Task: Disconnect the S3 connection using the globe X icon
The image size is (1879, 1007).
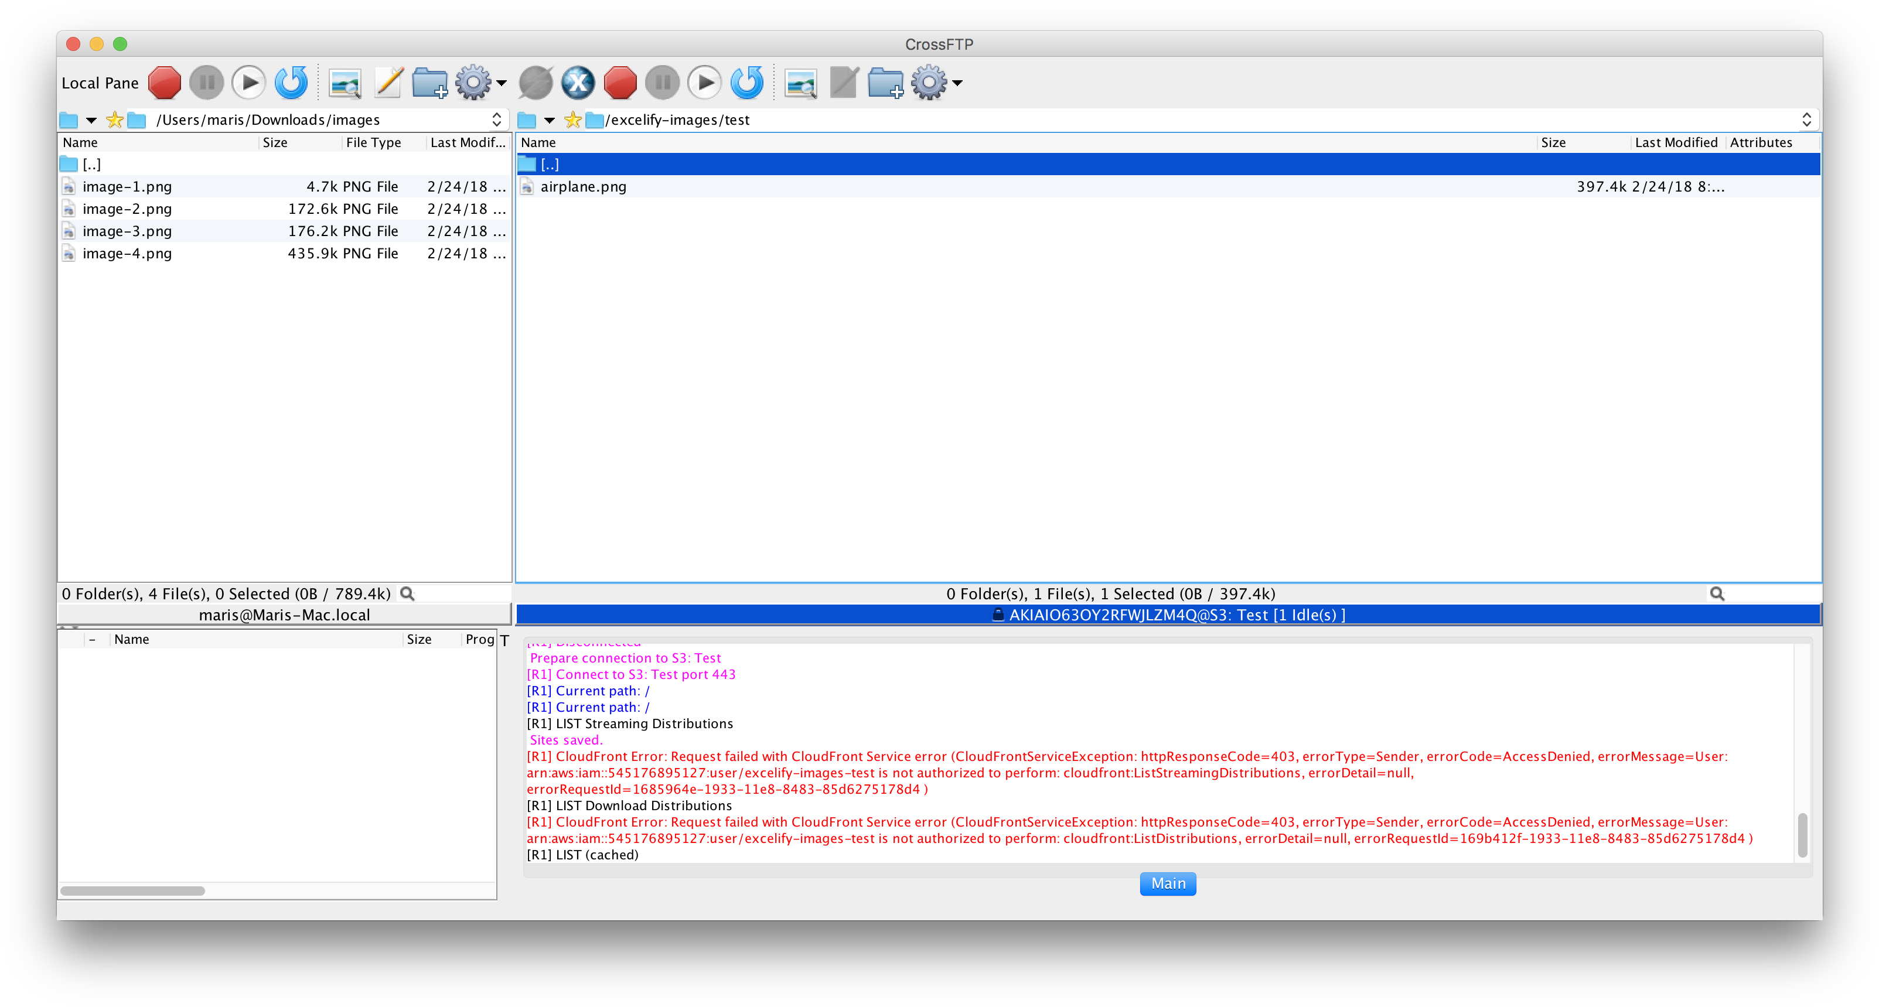Action: click(x=578, y=83)
